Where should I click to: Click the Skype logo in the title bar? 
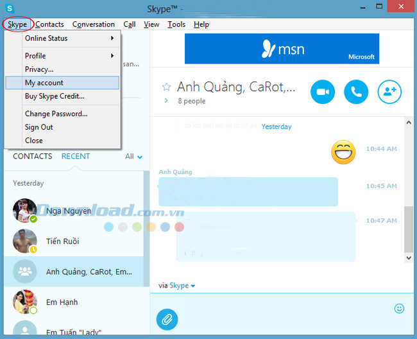10,8
